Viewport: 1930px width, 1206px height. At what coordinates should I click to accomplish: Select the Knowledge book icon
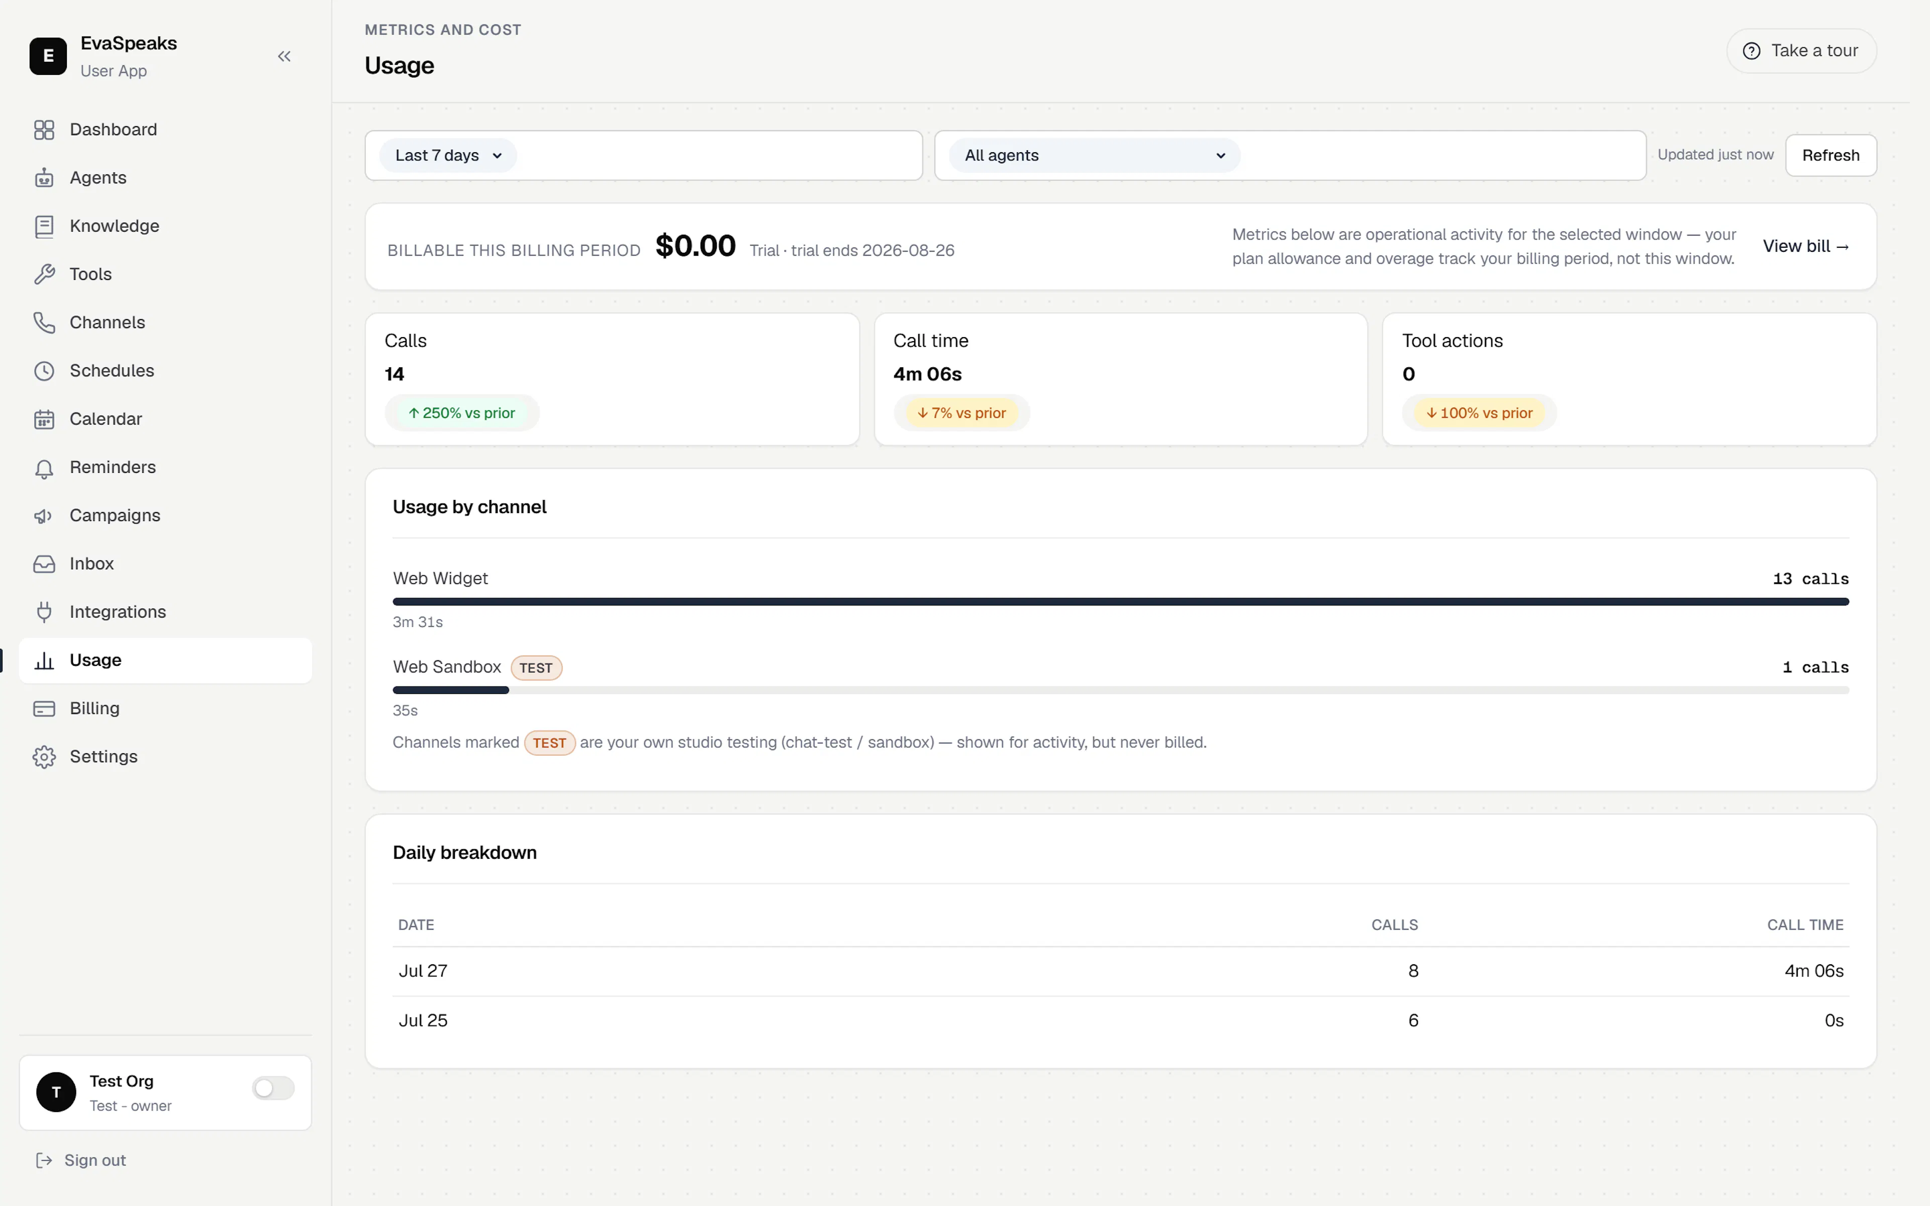[x=44, y=226]
